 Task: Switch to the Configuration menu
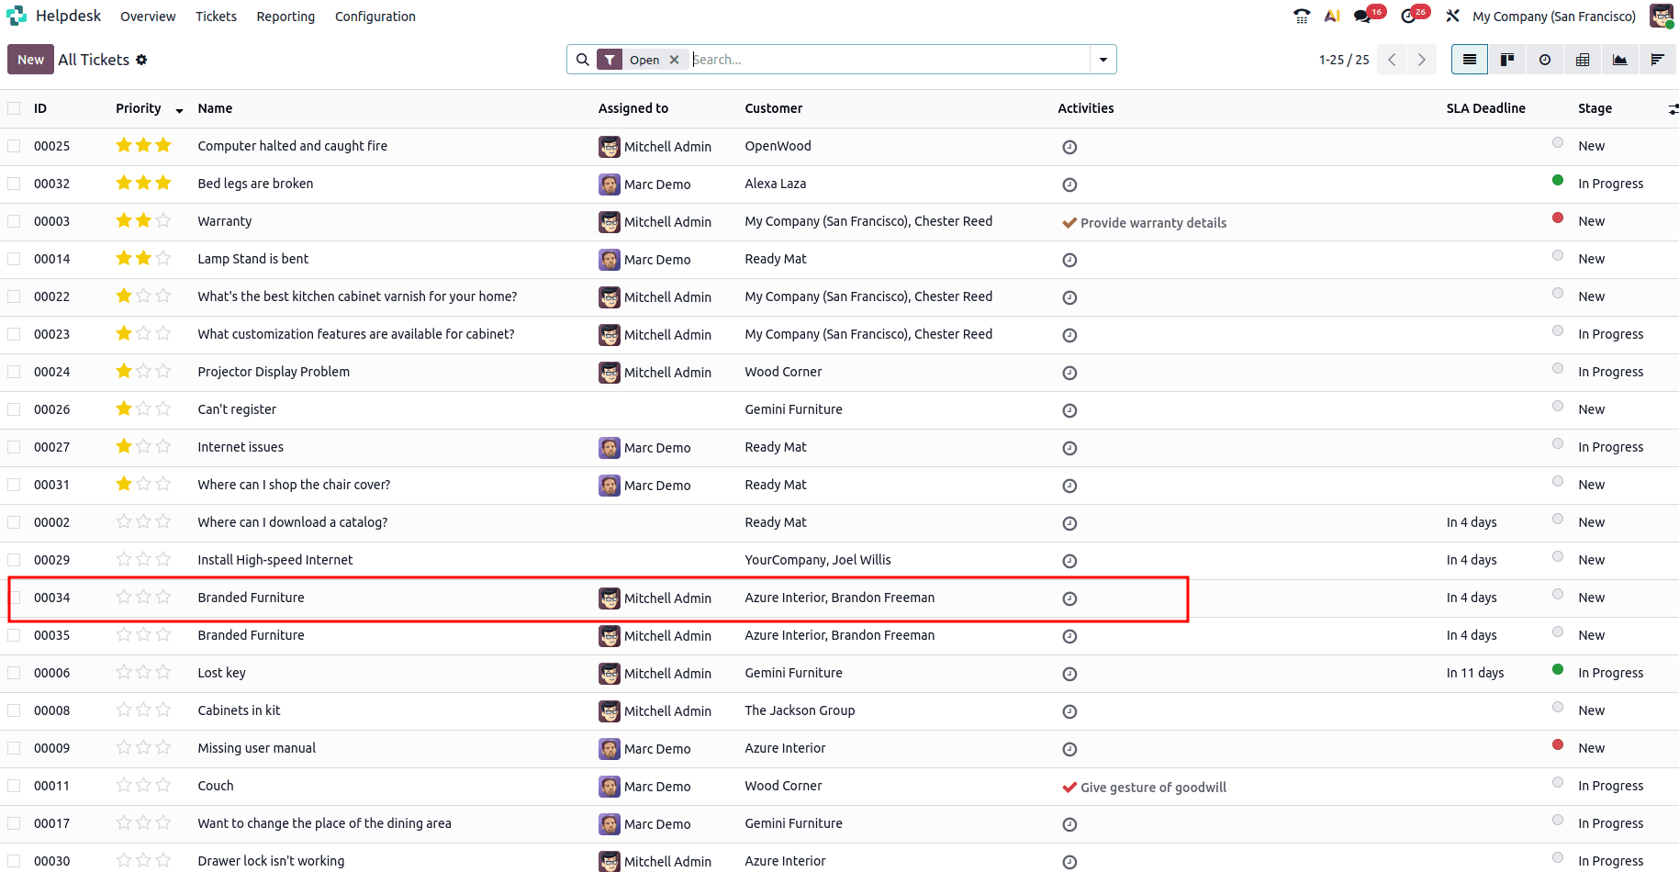[x=375, y=16]
